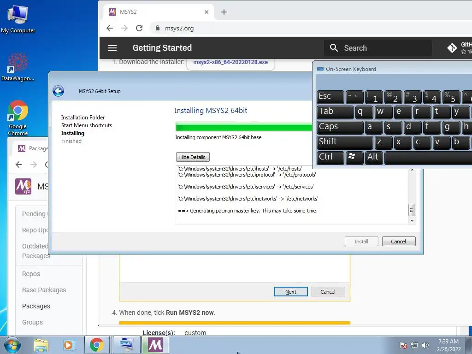This screenshot has width=472, height=354.
Task: Toggle Ctrl on the on-screen keyboard
Action: (330, 158)
